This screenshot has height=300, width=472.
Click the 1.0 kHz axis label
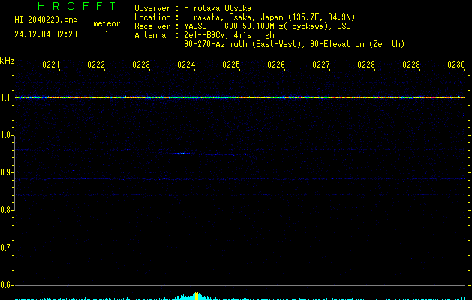[x=5, y=135]
